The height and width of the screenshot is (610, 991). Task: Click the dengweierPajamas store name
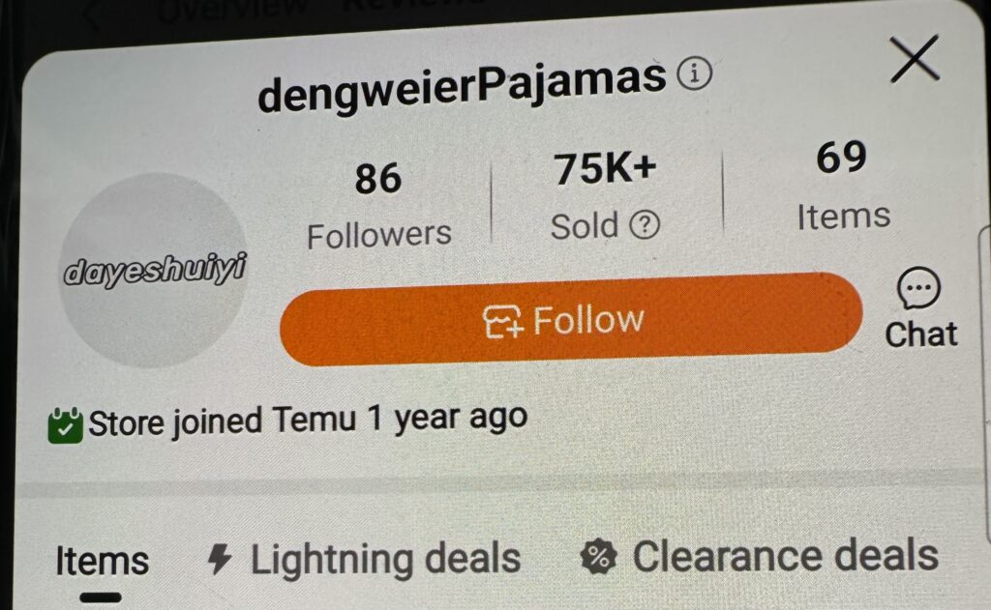[x=462, y=86]
